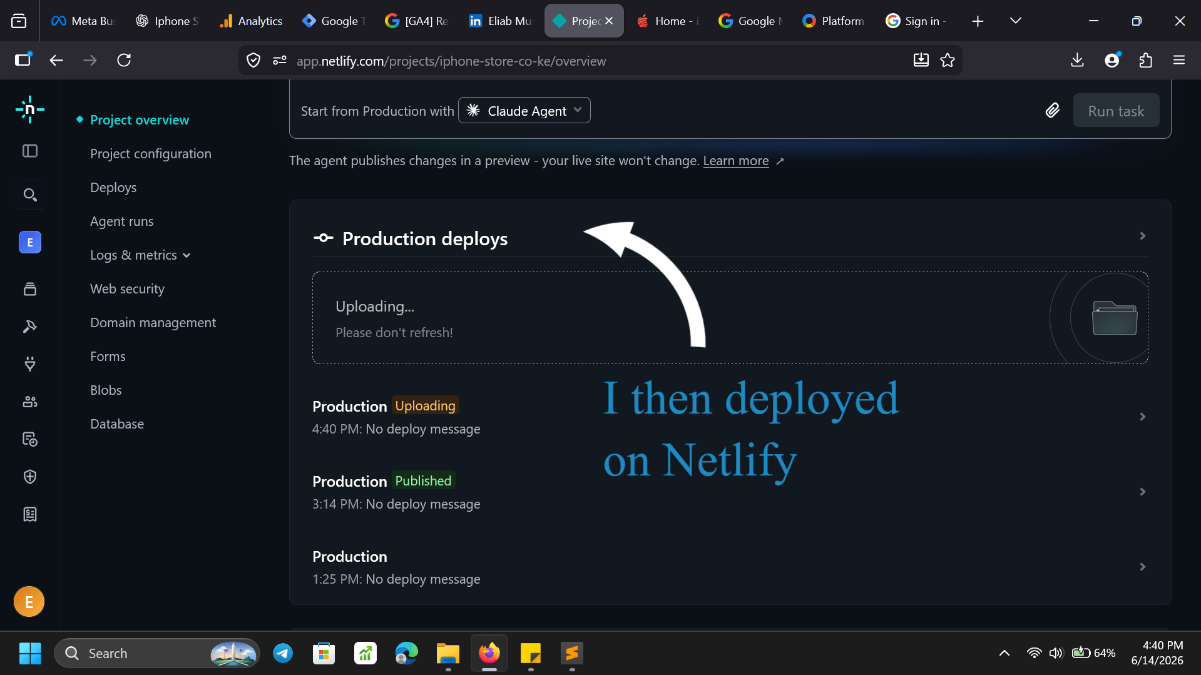Open the audit log icon in rail

(x=30, y=439)
